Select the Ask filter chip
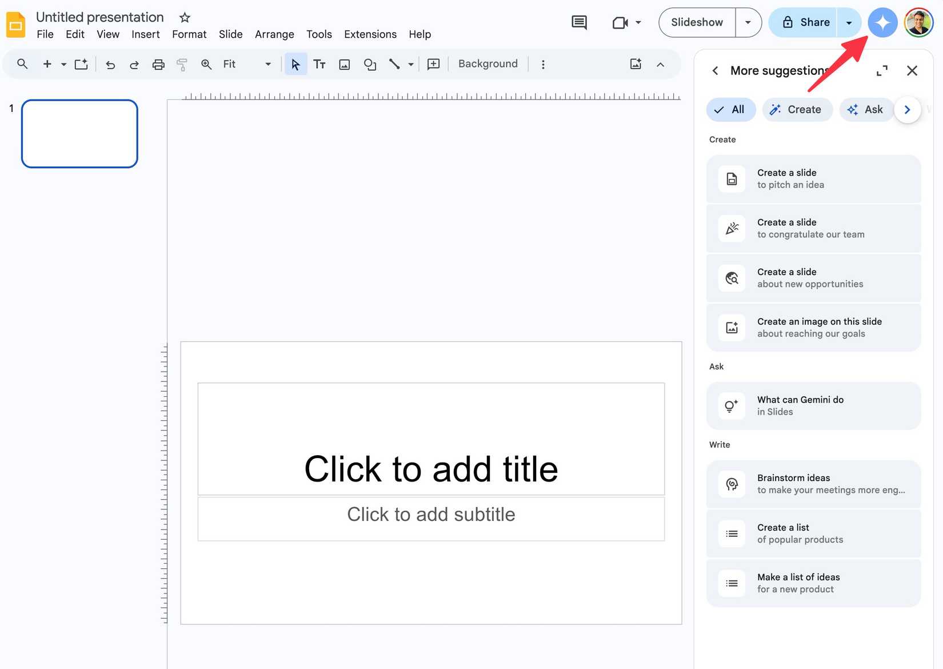The image size is (943, 669). tap(865, 109)
